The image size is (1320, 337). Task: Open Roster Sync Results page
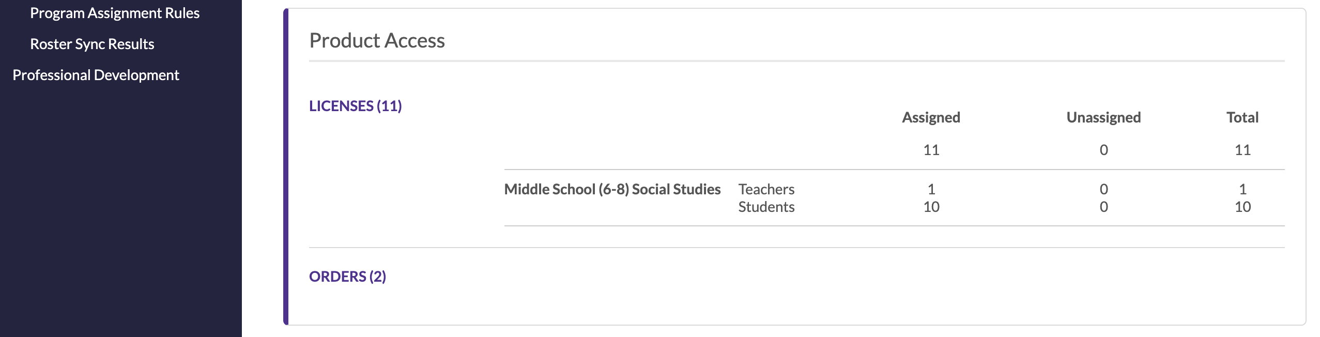[x=92, y=44]
